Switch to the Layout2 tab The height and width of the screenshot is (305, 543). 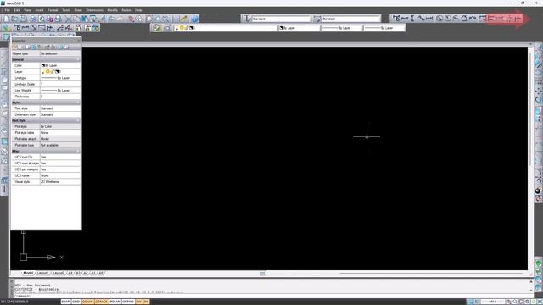click(x=59, y=273)
